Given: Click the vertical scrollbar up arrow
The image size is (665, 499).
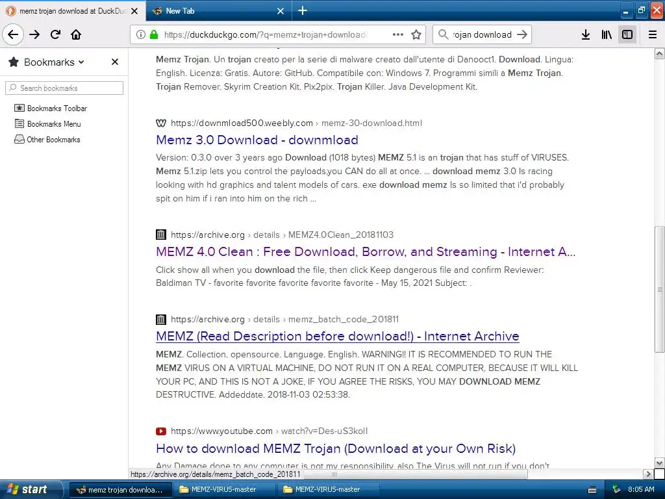Looking at the screenshot, I should click(660, 53).
